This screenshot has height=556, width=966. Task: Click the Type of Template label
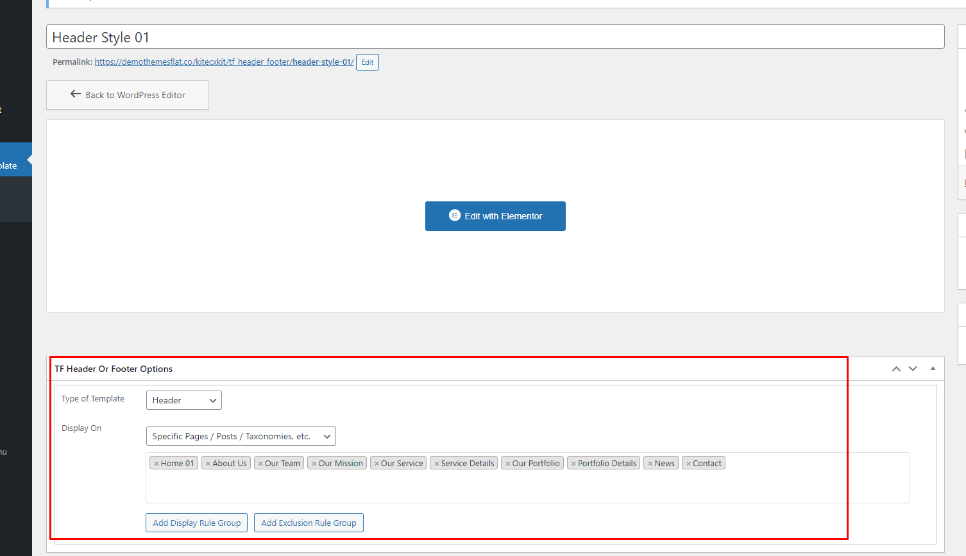pyautogui.click(x=93, y=398)
